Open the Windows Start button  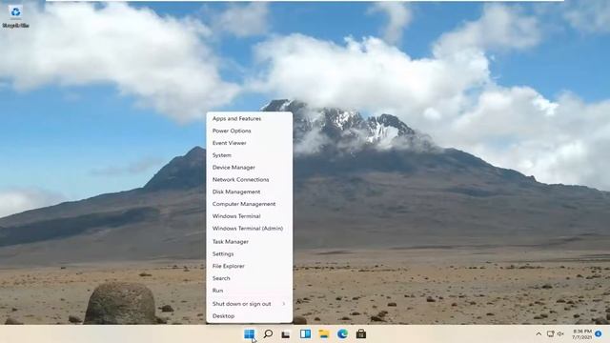(250, 334)
